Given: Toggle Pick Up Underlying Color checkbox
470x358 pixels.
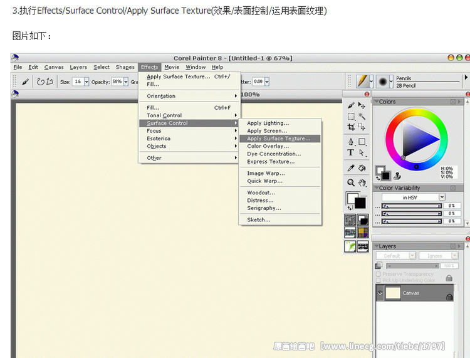Looking at the screenshot, I should 378,280.
